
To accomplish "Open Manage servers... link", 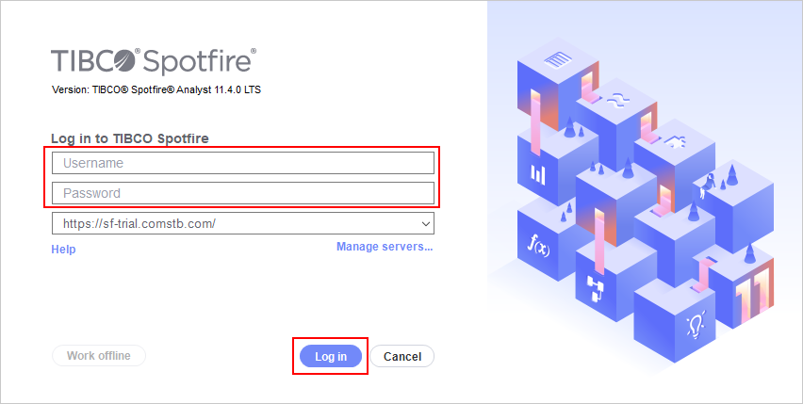I will (385, 247).
